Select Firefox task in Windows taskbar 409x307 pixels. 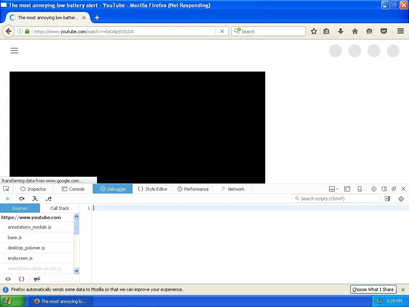click(61, 301)
